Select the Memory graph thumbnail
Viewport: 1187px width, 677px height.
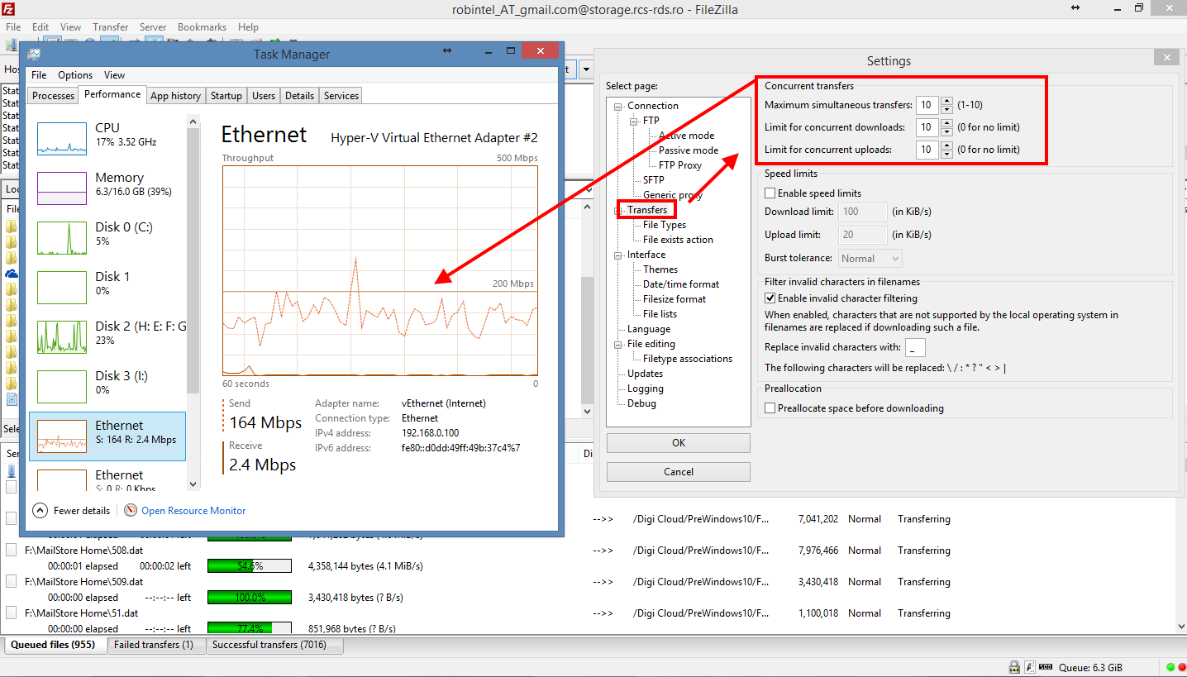(x=62, y=188)
